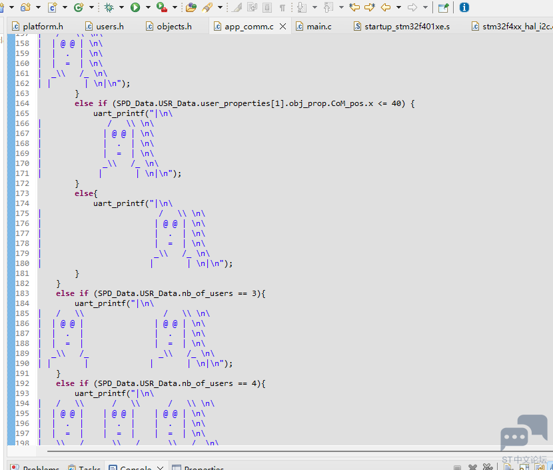Click the Last Edit Location arrow icon
Screen dimensions: 553x470
coord(354,7)
